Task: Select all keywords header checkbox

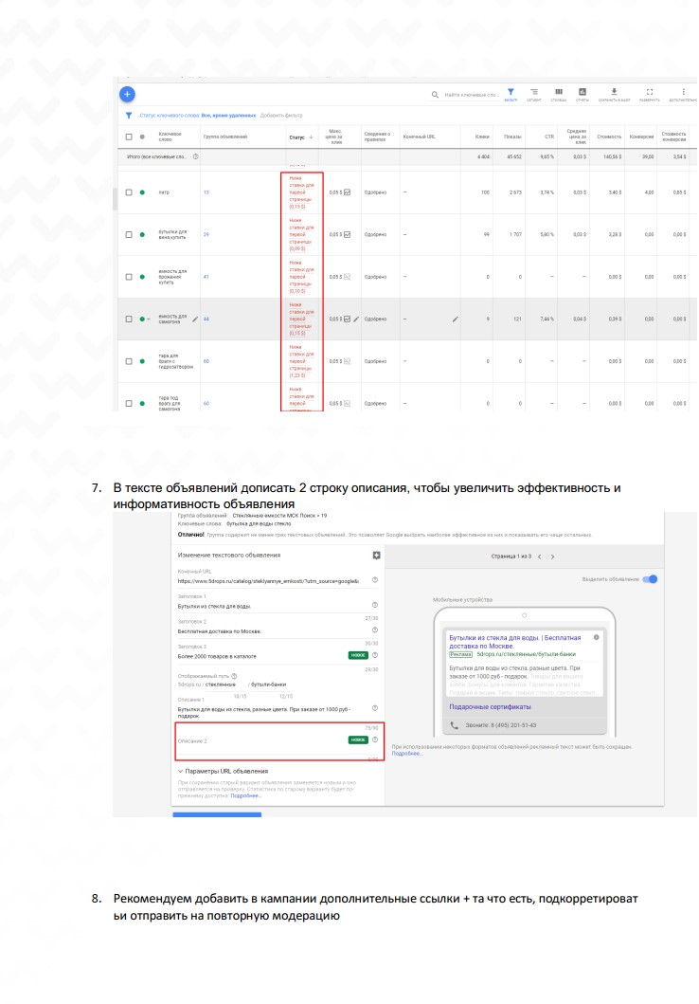Action: [x=129, y=137]
